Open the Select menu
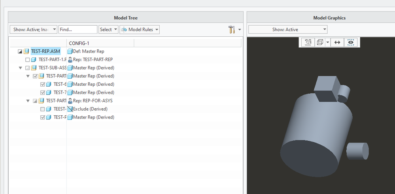 point(108,30)
